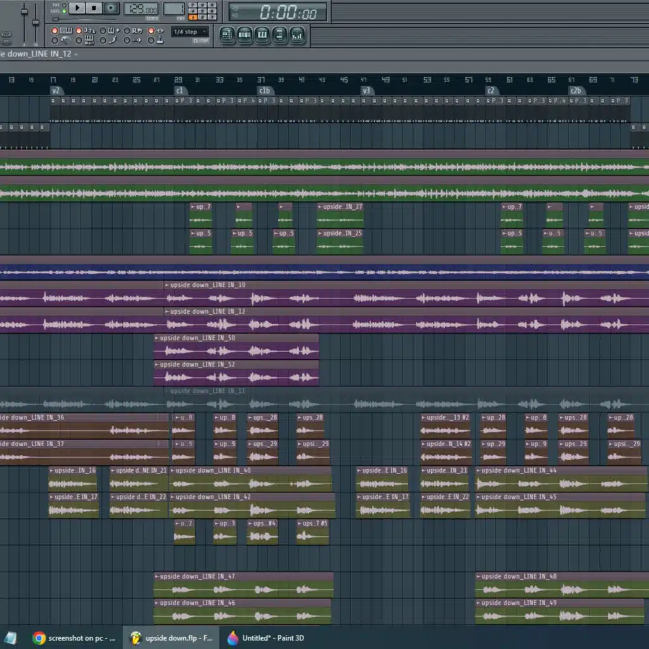Open the Step Sequencer window icon
This screenshot has height=649, width=649.
click(245, 35)
